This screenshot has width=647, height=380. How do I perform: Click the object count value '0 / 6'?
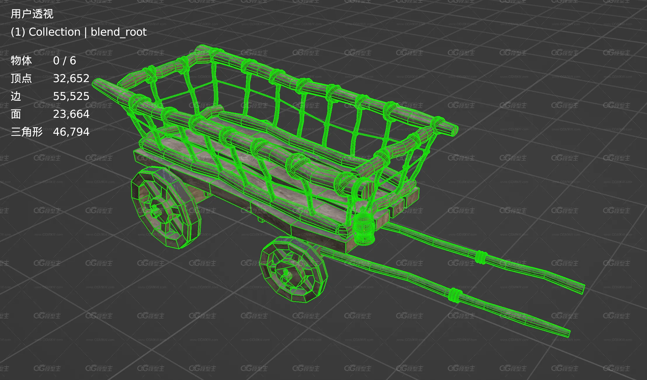(x=65, y=61)
